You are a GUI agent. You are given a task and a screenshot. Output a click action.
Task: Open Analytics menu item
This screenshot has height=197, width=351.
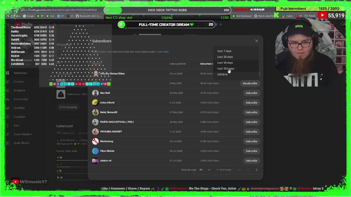(x=19, y=91)
